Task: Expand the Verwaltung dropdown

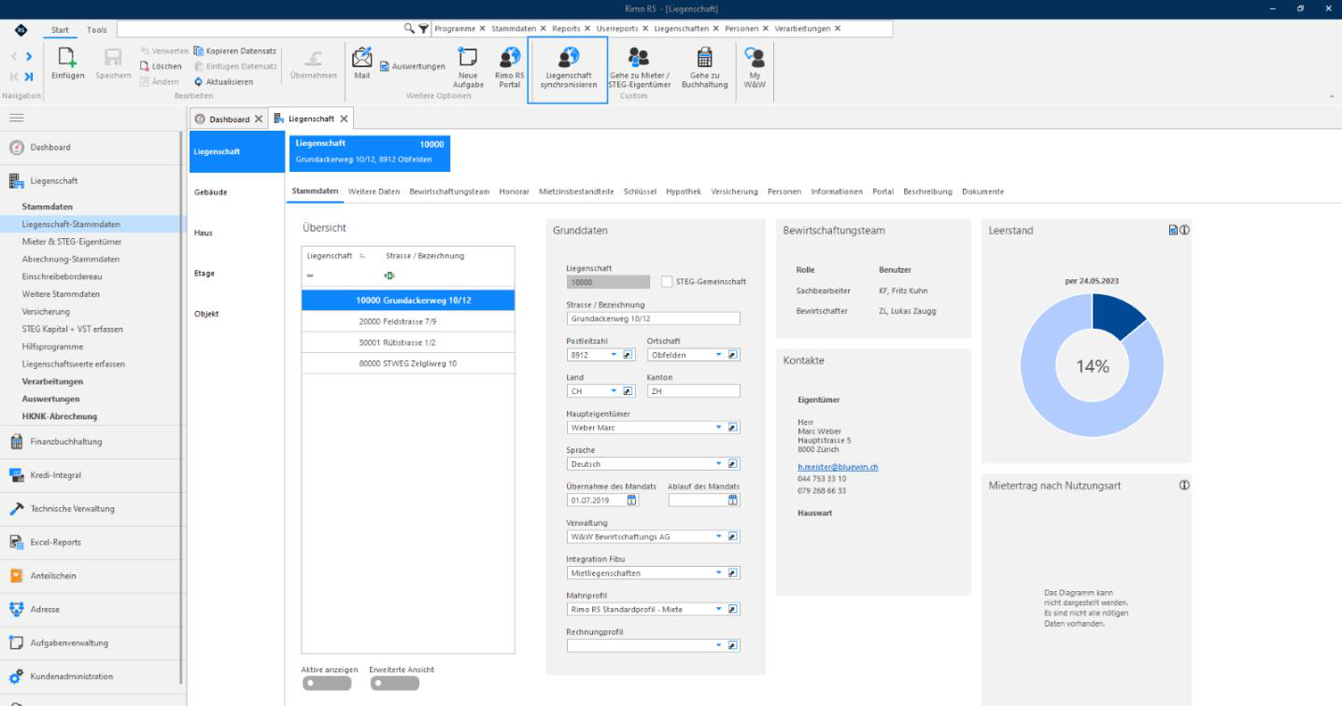Action: (719, 536)
